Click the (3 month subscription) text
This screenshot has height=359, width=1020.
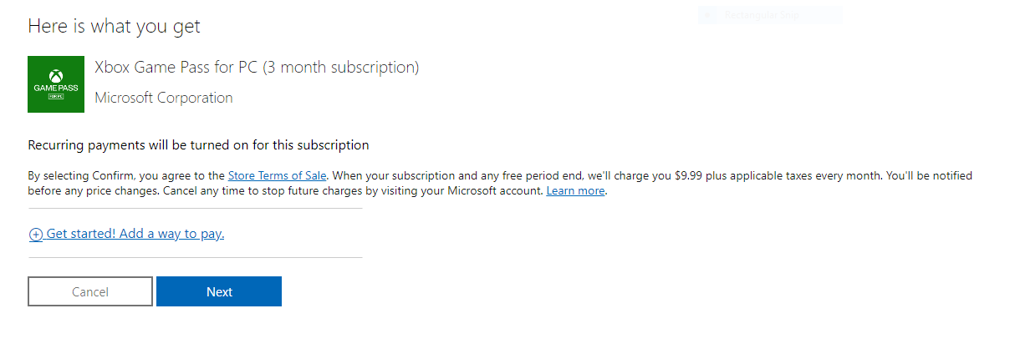tap(341, 68)
